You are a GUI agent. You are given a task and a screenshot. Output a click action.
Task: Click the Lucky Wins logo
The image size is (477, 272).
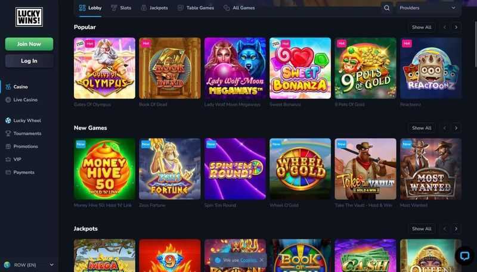pyautogui.click(x=29, y=17)
